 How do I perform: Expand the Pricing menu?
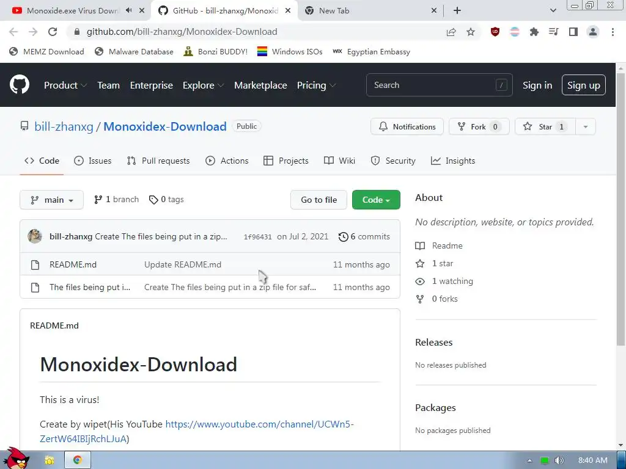point(316,85)
